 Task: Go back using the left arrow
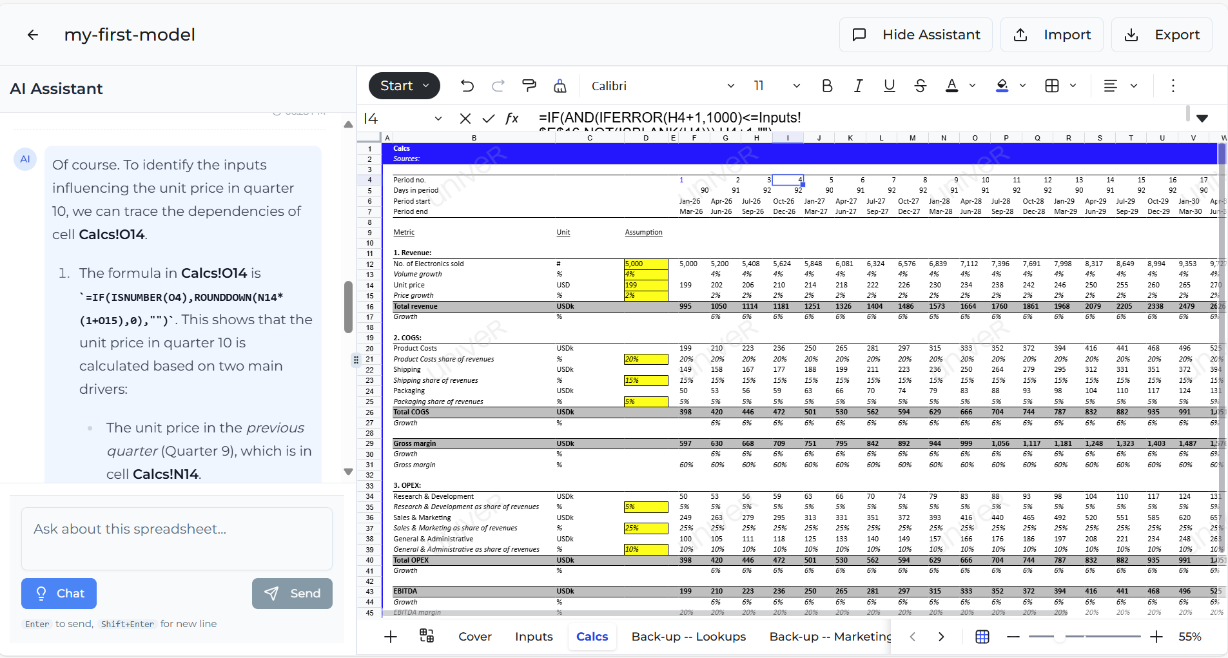pos(33,35)
